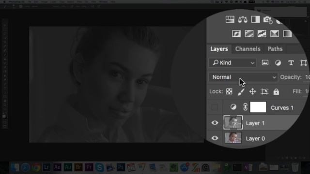Click the Curves 1 adjustment icon
The width and height of the screenshot is (310, 174).
tap(233, 107)
